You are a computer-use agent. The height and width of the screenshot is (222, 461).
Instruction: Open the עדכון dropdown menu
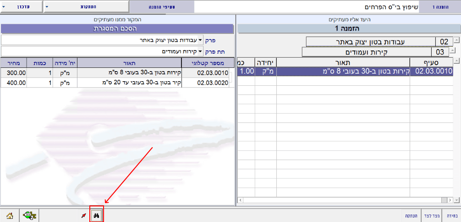pyautogui.click(x=21, y=7)
